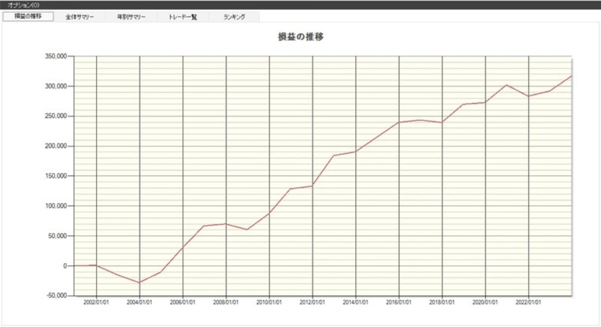Click the 2010/01/01 x-axis date label
Image resolution: width=601 pixels, height=327 pixels.
(x=269, y=302)
